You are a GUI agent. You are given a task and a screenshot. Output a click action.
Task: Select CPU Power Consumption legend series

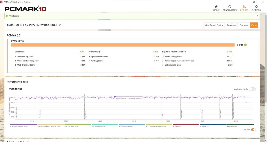coord(159,125)
